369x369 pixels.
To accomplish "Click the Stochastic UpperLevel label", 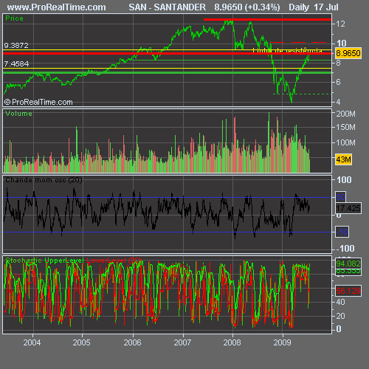I will [x=44, y=261].
